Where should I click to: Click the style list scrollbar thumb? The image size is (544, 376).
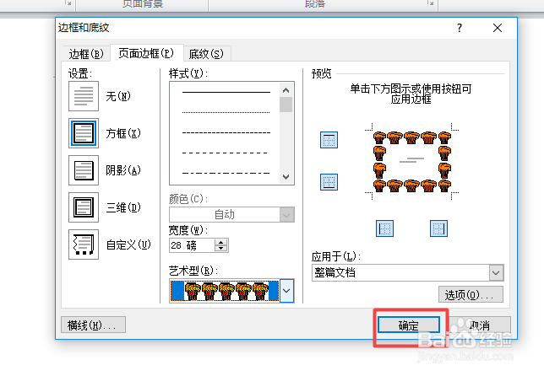tap(286, 105)
